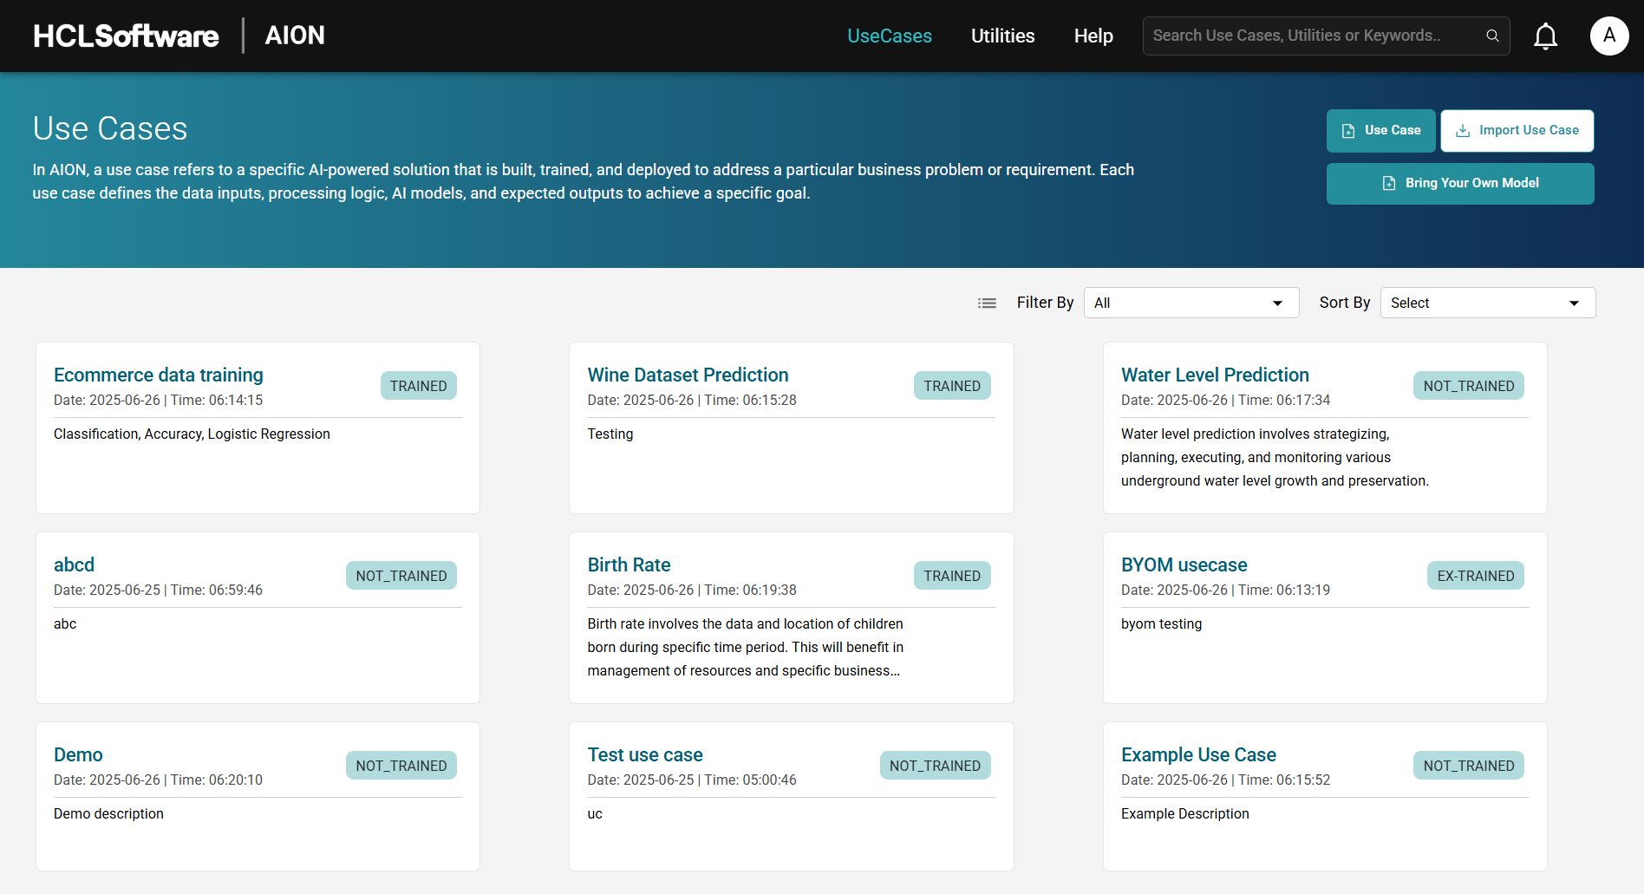Click the HCLSoftware logo
Viewport: 1644px width, 894px height.
click(126, 36)
